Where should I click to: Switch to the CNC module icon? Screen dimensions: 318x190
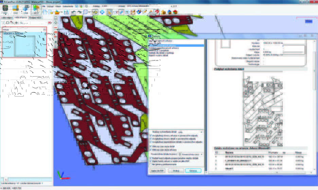(5, 9)
